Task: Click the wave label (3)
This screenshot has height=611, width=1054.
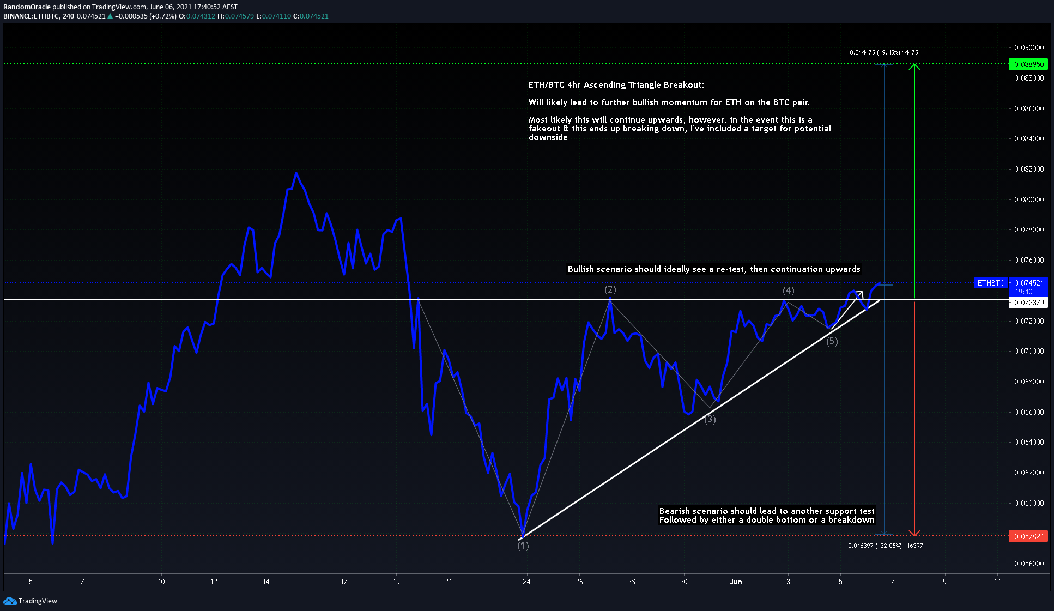Action: 710,419
